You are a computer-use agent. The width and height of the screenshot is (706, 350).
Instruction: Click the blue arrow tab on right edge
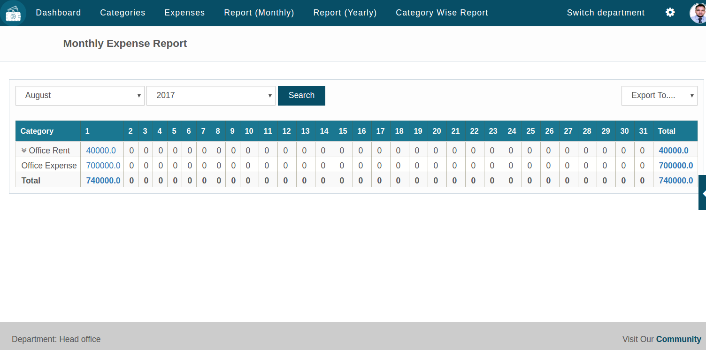tap(702, 192)
